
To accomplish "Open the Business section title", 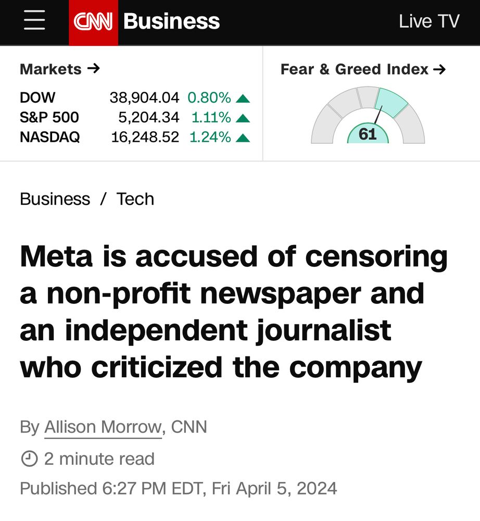I will (171, 22).
